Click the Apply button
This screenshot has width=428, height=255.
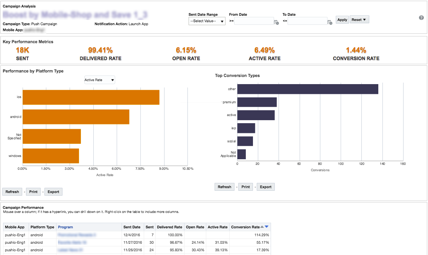click(x=342, y=20)
